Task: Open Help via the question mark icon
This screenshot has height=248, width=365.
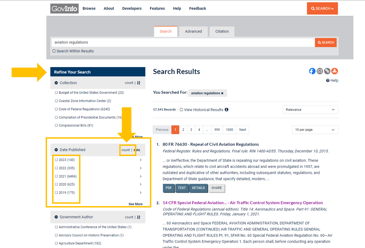Action: [328, 80]
